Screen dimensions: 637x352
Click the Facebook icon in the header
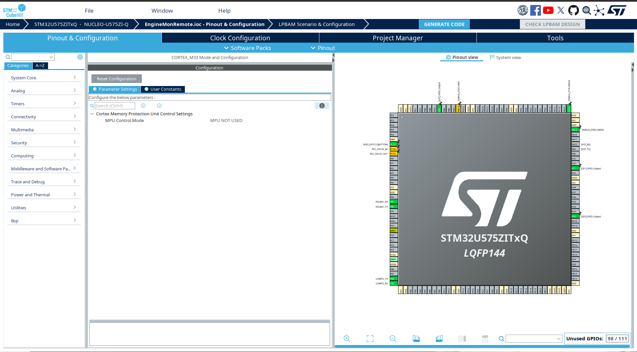[536, 10]
